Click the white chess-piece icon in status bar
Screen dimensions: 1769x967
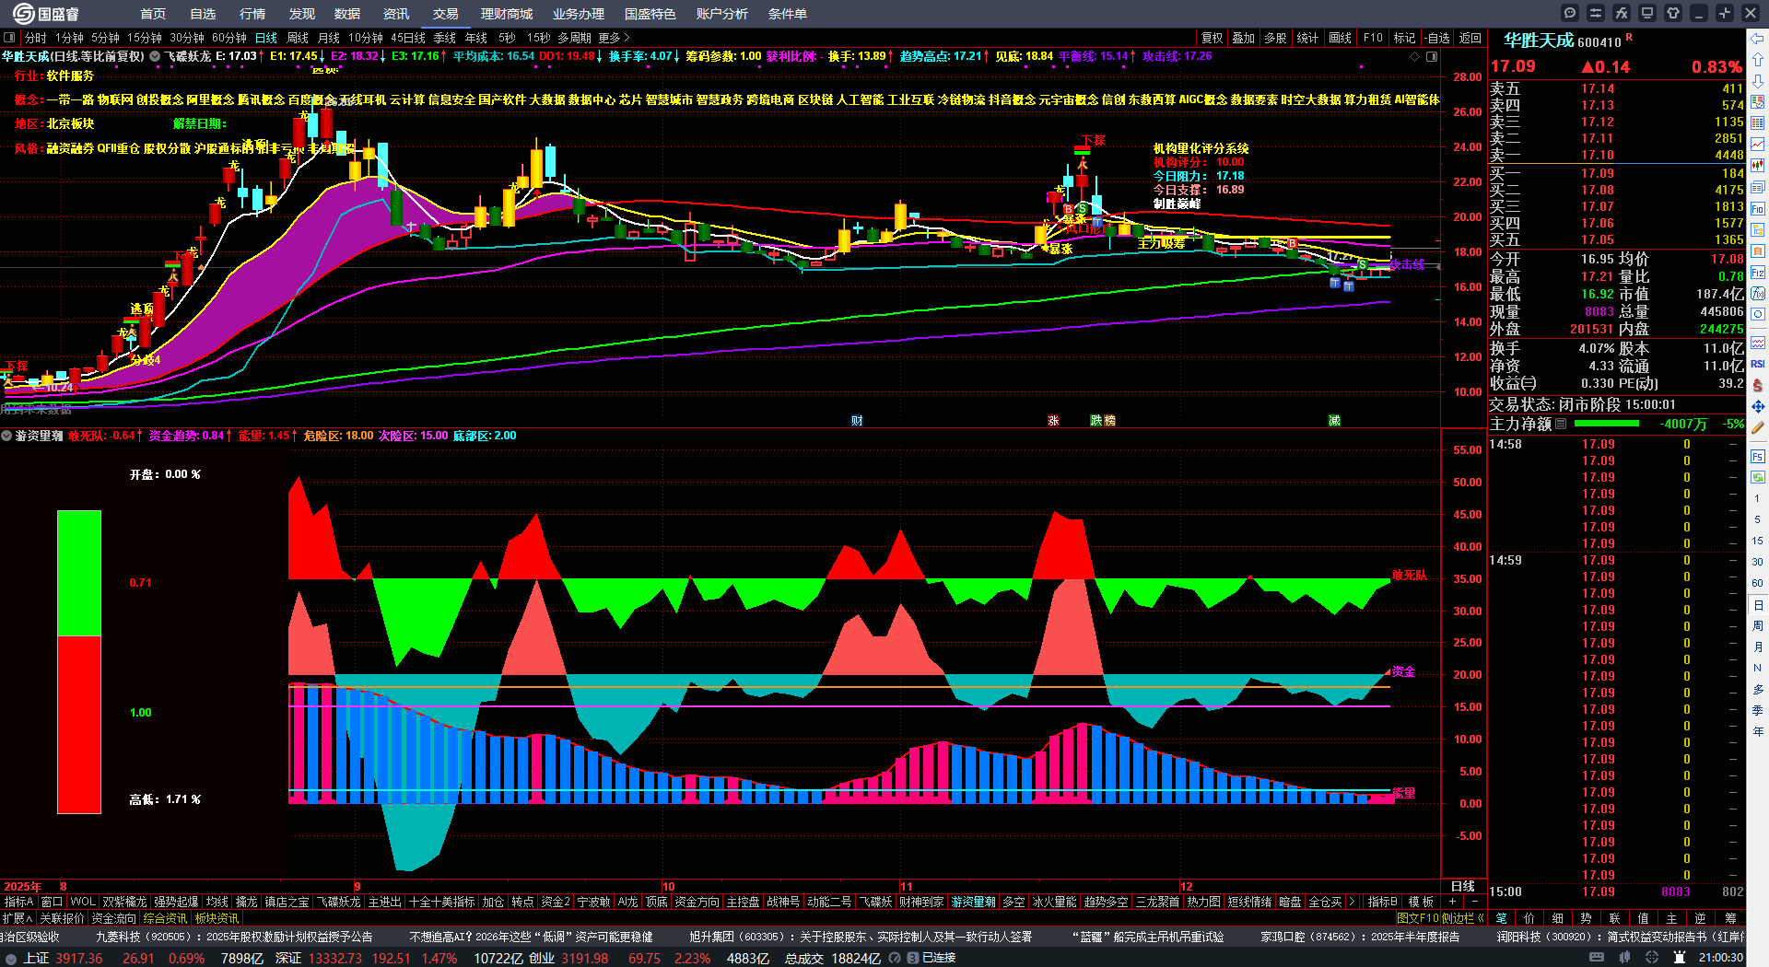point(1680,958)
